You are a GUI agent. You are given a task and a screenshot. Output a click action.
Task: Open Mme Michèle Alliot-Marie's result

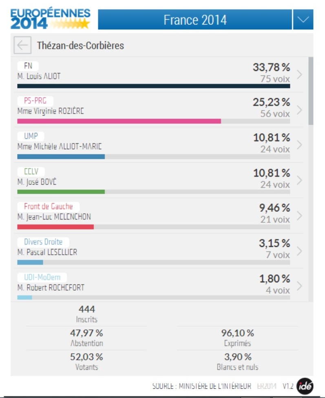[x=60, y=147]
